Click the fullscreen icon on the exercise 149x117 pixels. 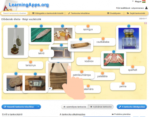[x=146, y=23]
